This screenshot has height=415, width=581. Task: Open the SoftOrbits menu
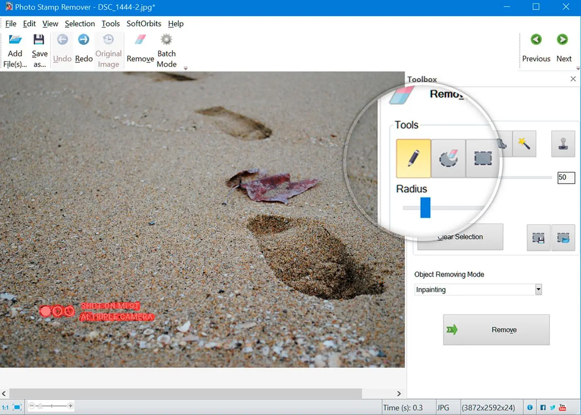click(144, 24)
